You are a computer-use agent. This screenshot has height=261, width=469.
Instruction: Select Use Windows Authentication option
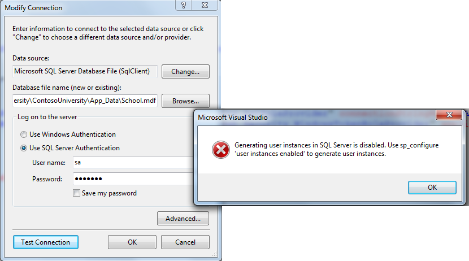24,134
